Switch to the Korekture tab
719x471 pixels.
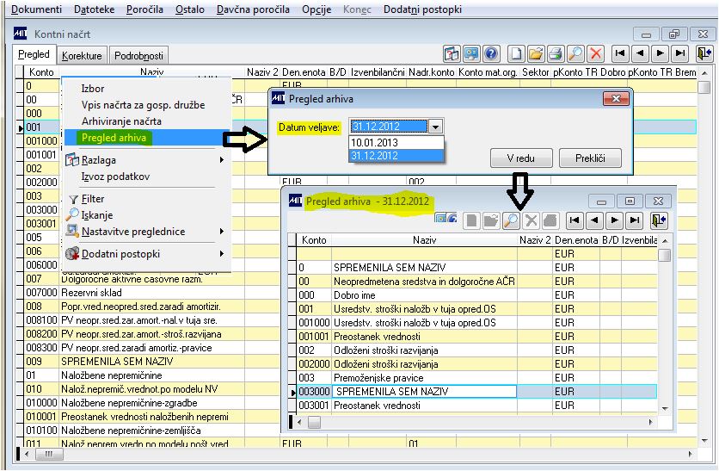[x=82, y=56]
